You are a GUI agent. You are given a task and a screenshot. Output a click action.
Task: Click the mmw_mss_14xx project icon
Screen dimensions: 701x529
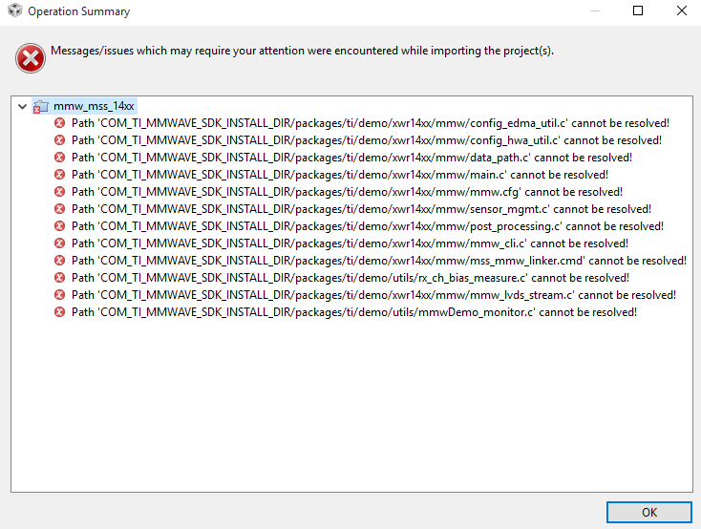click(x=41, y=106)
